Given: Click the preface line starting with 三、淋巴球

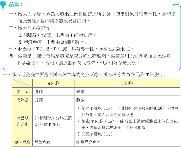Looking at the screenshot, I should coord(72,49).
